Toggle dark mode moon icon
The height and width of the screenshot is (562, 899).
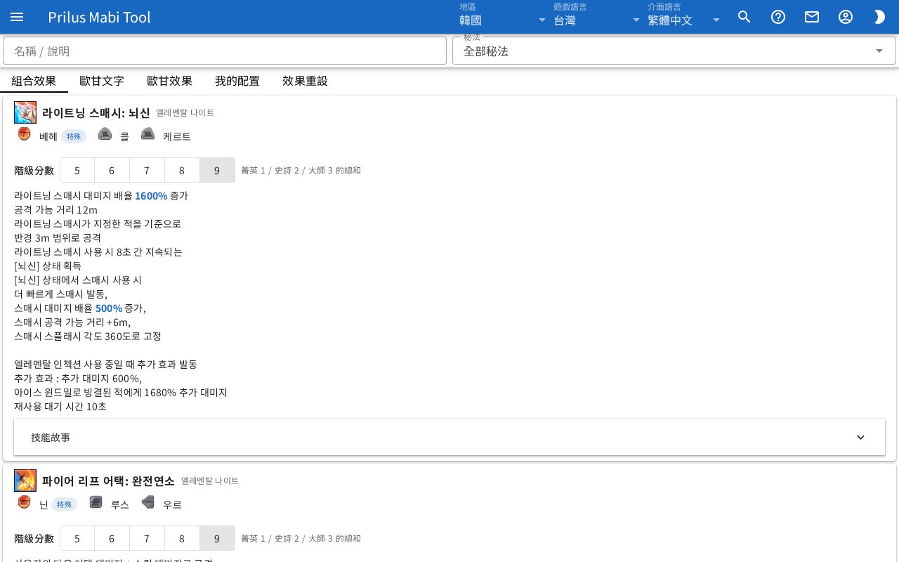(879, 17)
